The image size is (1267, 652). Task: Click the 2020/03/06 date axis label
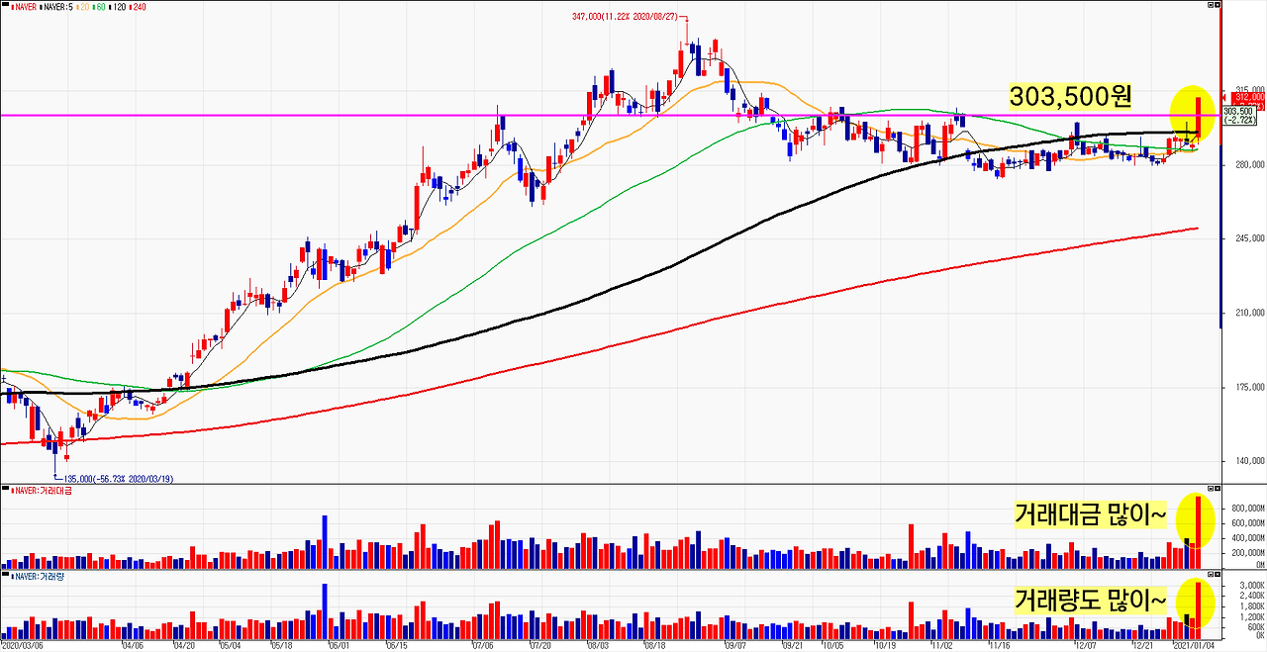coord(21,645)
